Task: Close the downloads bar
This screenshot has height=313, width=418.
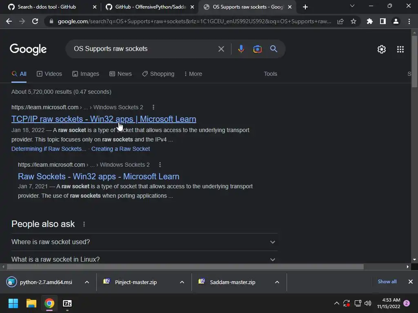Action: (x=411, y=282)
